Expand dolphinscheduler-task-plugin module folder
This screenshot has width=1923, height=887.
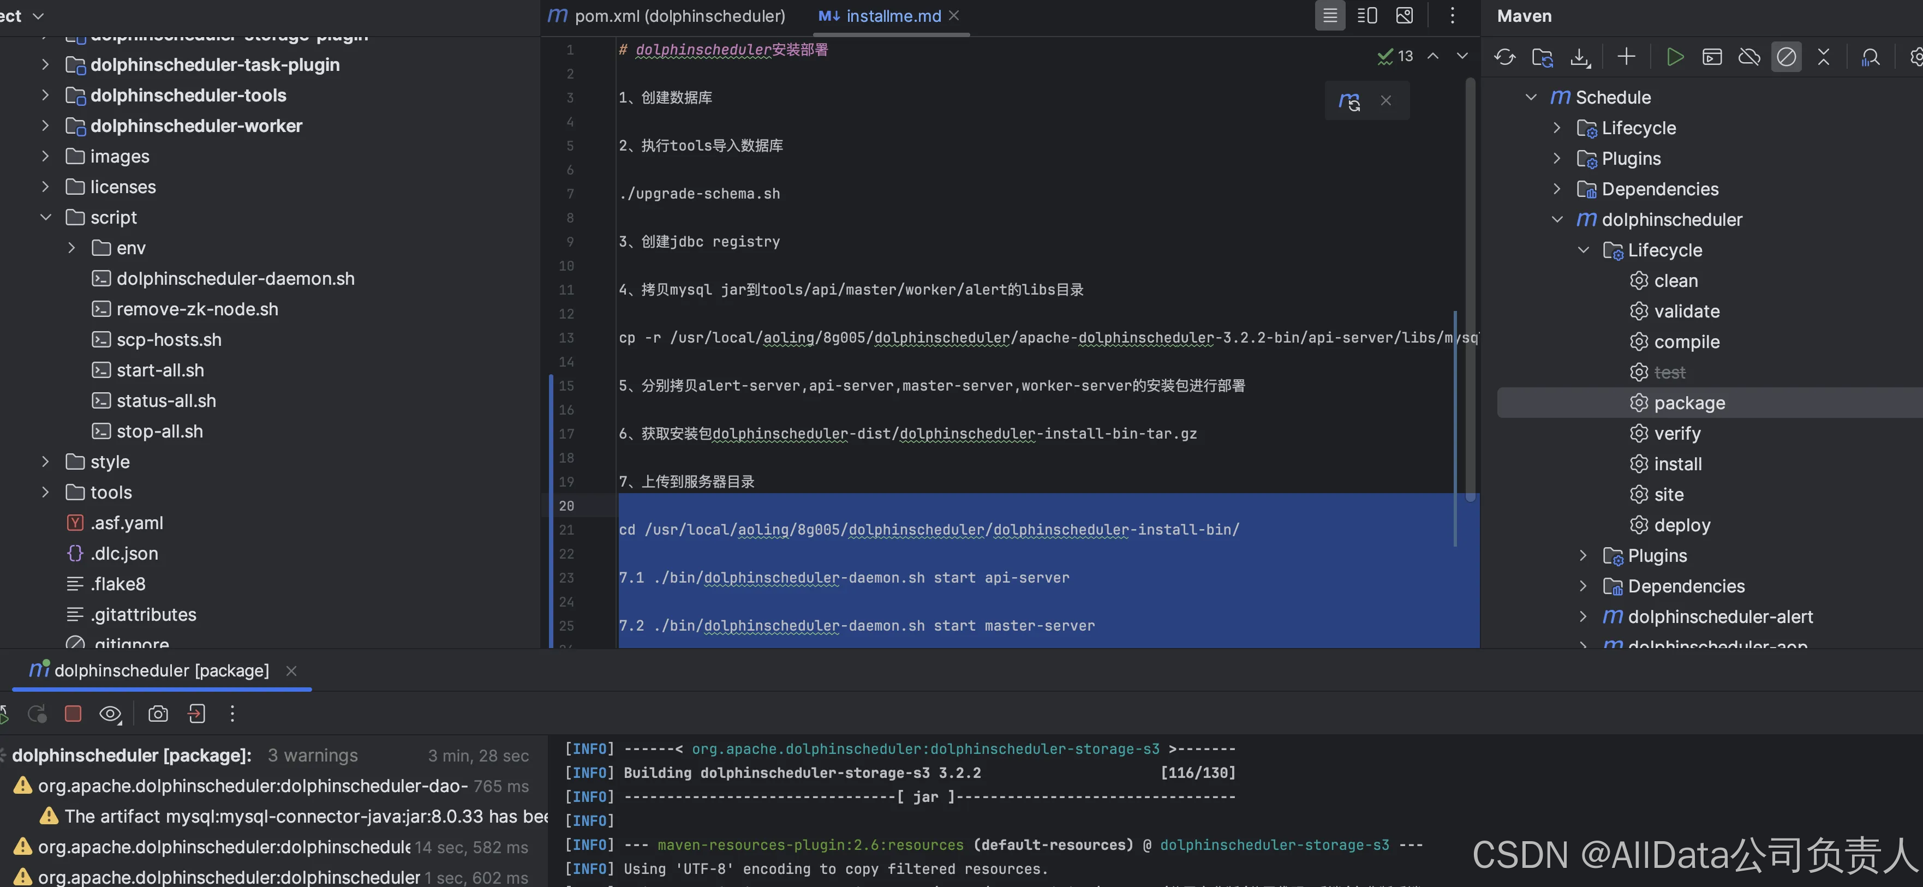click(x=45, y=65)
